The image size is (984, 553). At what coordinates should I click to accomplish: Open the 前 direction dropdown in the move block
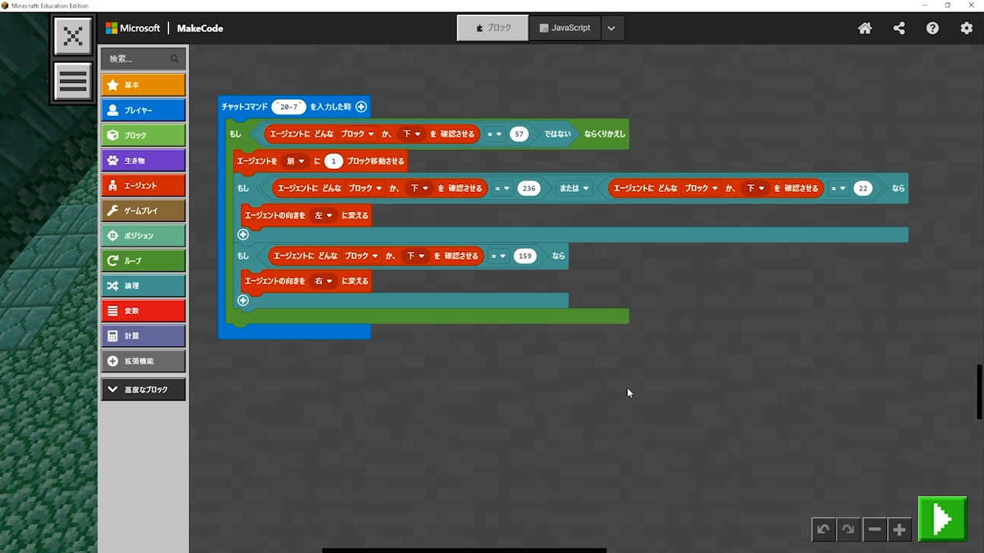click(x=296, y=161)
